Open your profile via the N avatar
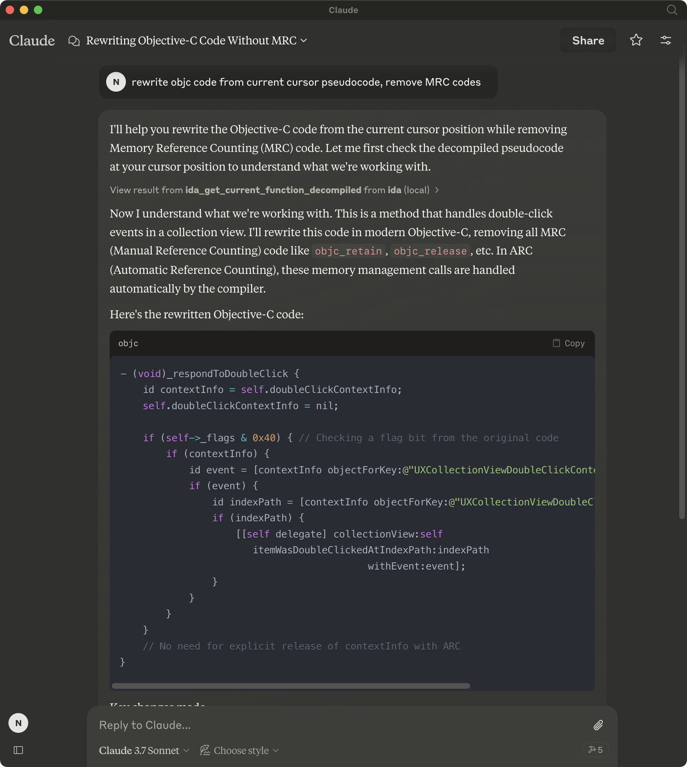 coord(18,723)
